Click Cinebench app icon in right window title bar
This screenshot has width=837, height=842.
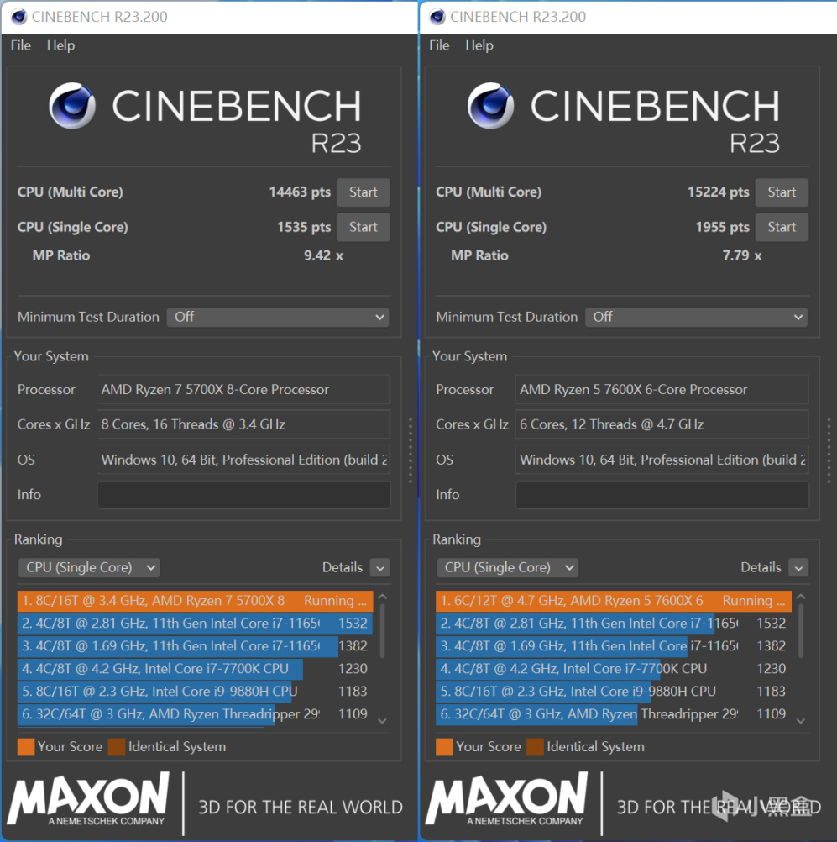(437, 17)
